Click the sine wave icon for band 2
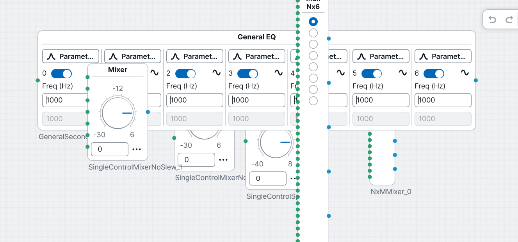This screenshot has height=242, width=518. click(216, 72)
